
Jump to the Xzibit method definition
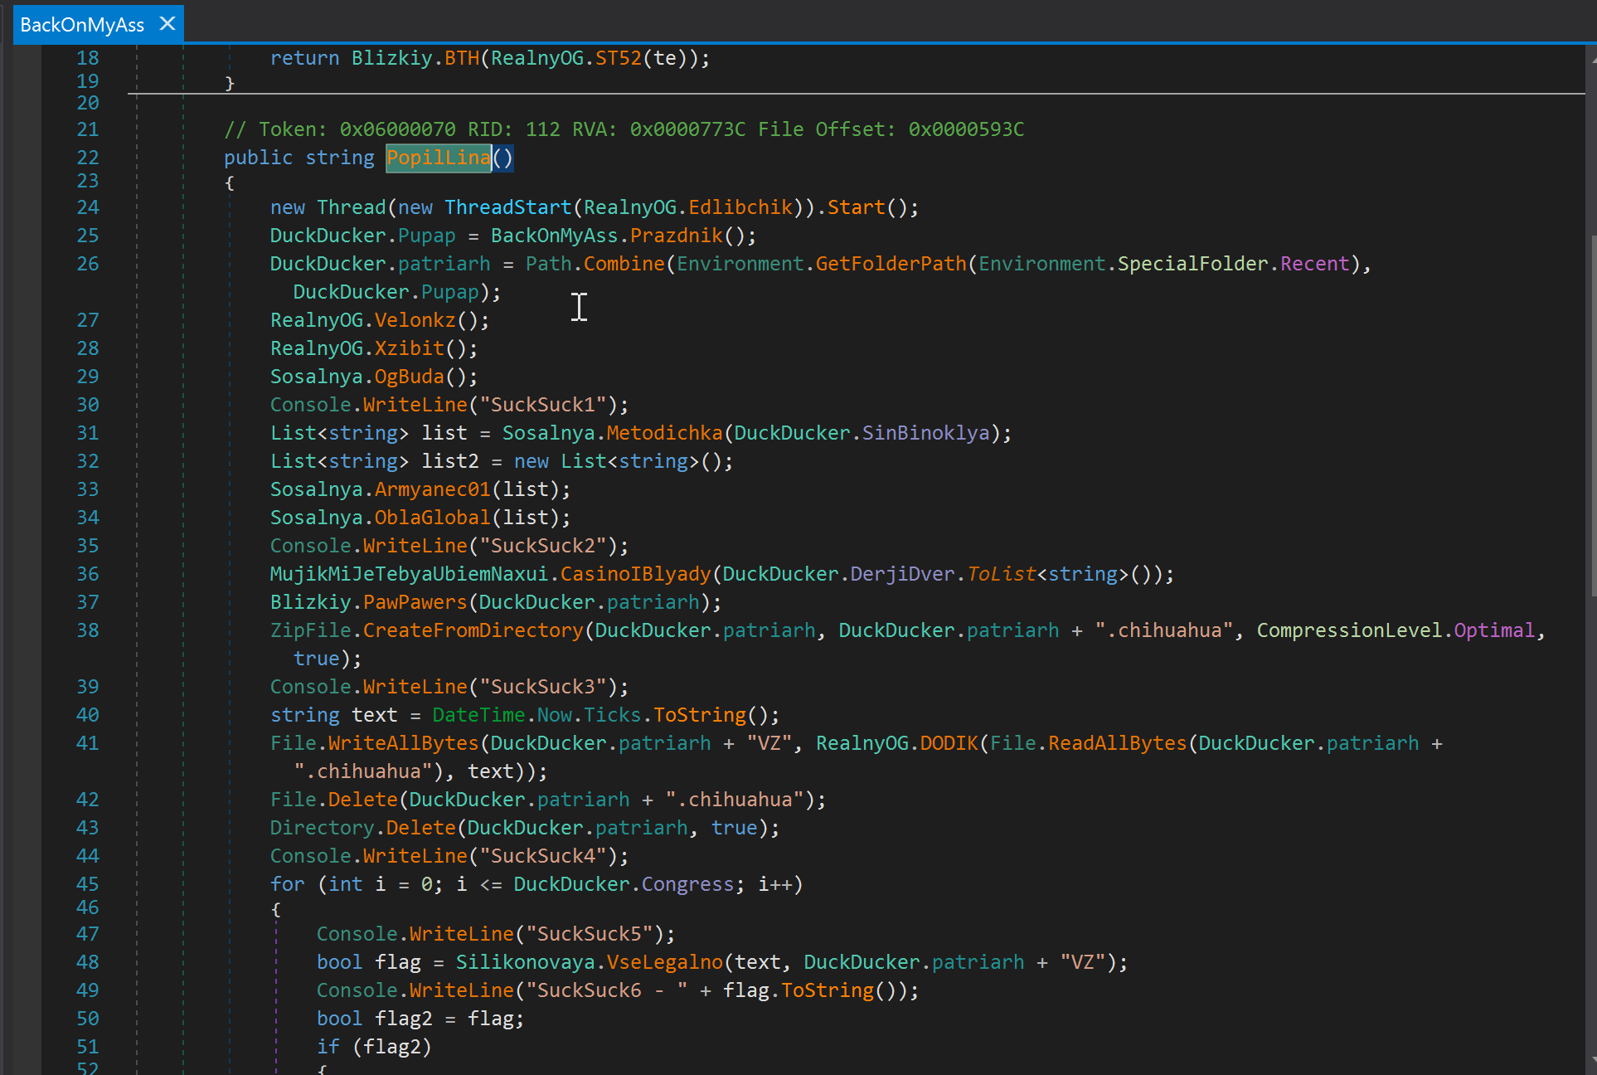pos(409,348)
